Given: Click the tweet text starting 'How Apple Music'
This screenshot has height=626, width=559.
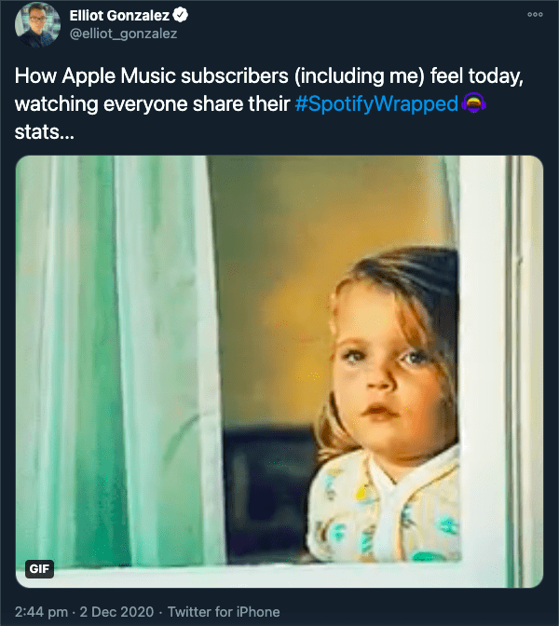Looking at the screenshot, I should (x=268, y=103).
